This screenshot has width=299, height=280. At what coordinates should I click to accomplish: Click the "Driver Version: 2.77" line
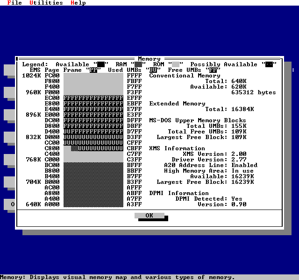click(x=209, y=160)
